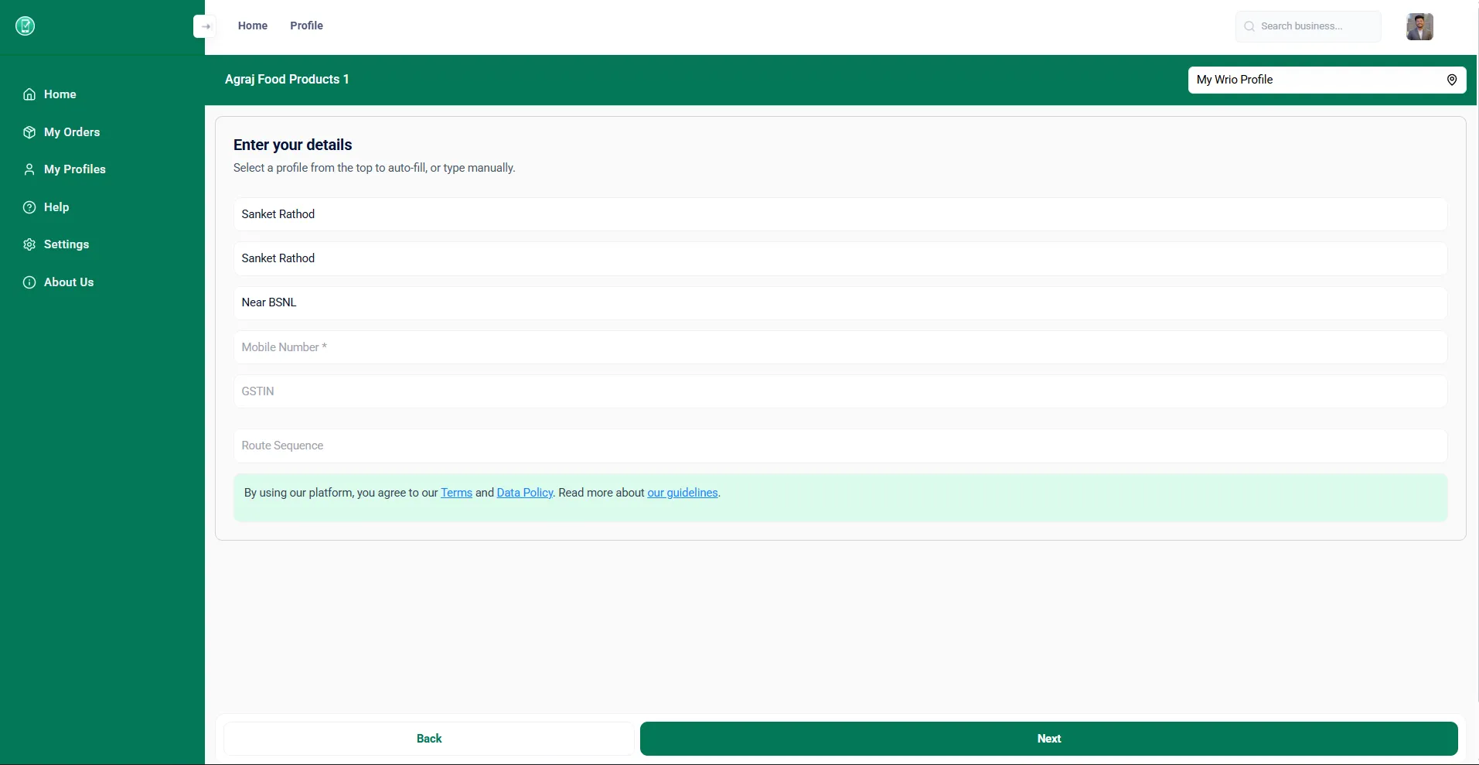Open the user avatar thumbnail
The width and height of the screenshot is (1479, 765).
pyautogui.click(x=1419, y=26)
